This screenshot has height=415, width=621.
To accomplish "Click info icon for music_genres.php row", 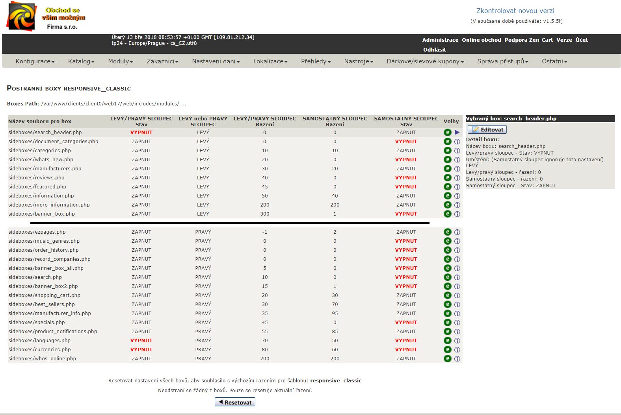I will coord(457,241).
